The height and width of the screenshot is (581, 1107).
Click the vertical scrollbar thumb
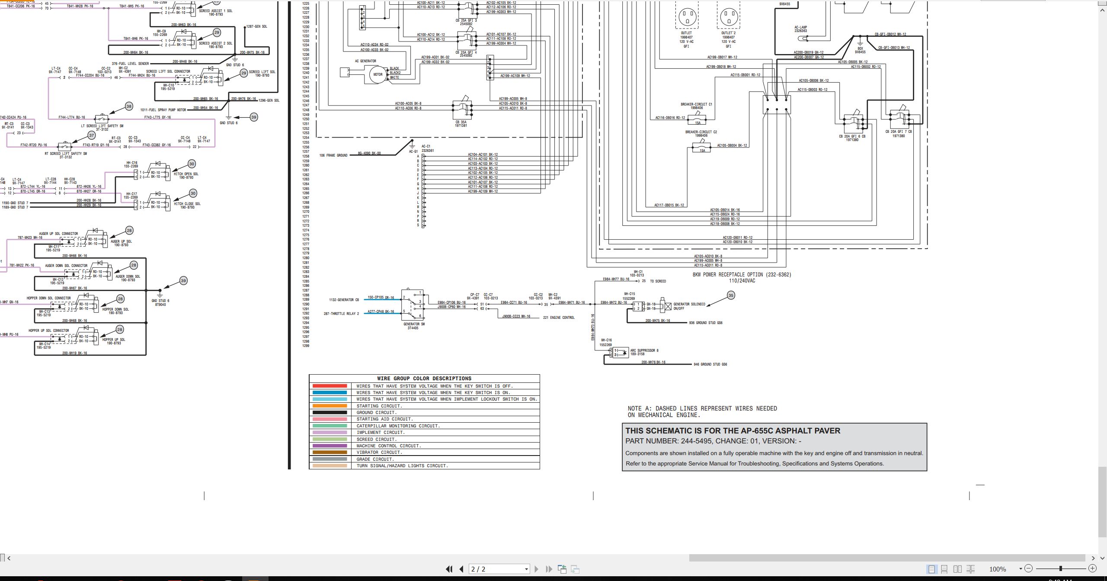[x=1103, y=502]
